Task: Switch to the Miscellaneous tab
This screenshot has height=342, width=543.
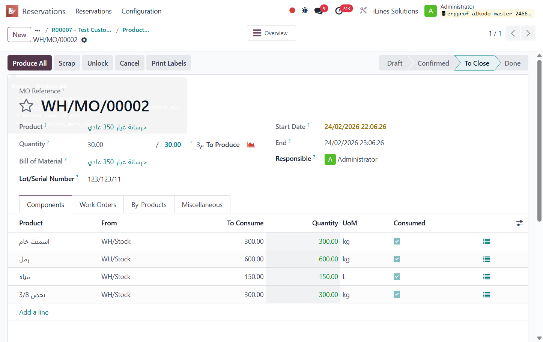Action: 202,204
